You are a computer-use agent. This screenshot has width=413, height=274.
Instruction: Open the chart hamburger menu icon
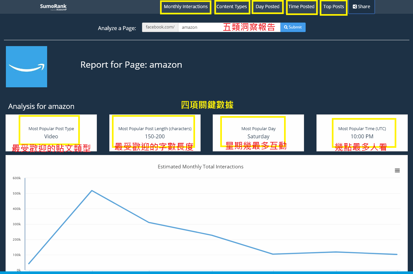coord(397,170)
